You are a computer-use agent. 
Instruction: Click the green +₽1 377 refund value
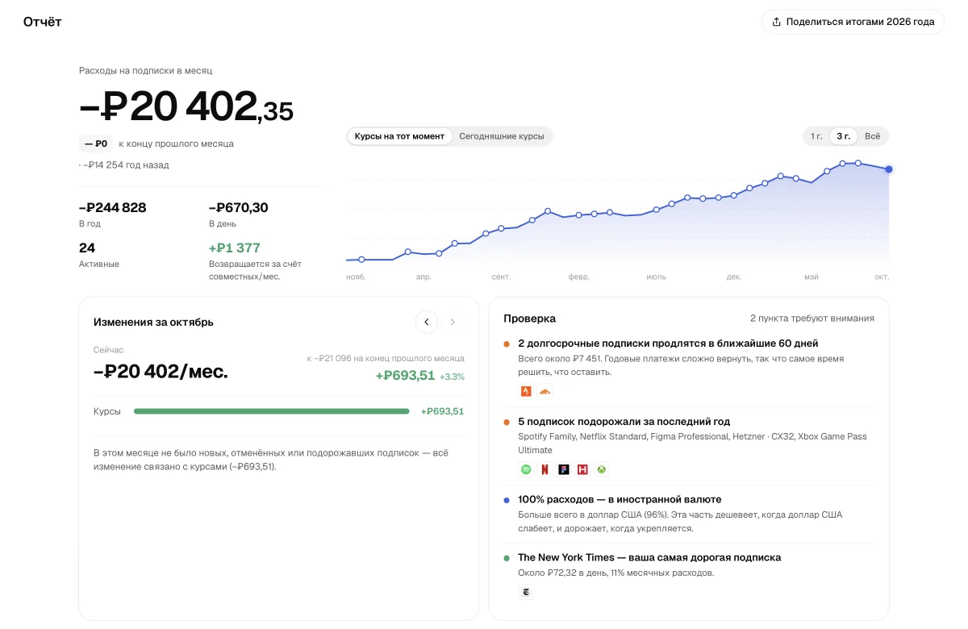[235, 248]
